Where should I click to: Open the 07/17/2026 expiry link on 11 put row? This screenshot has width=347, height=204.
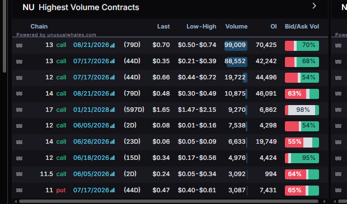click(91, 190)
